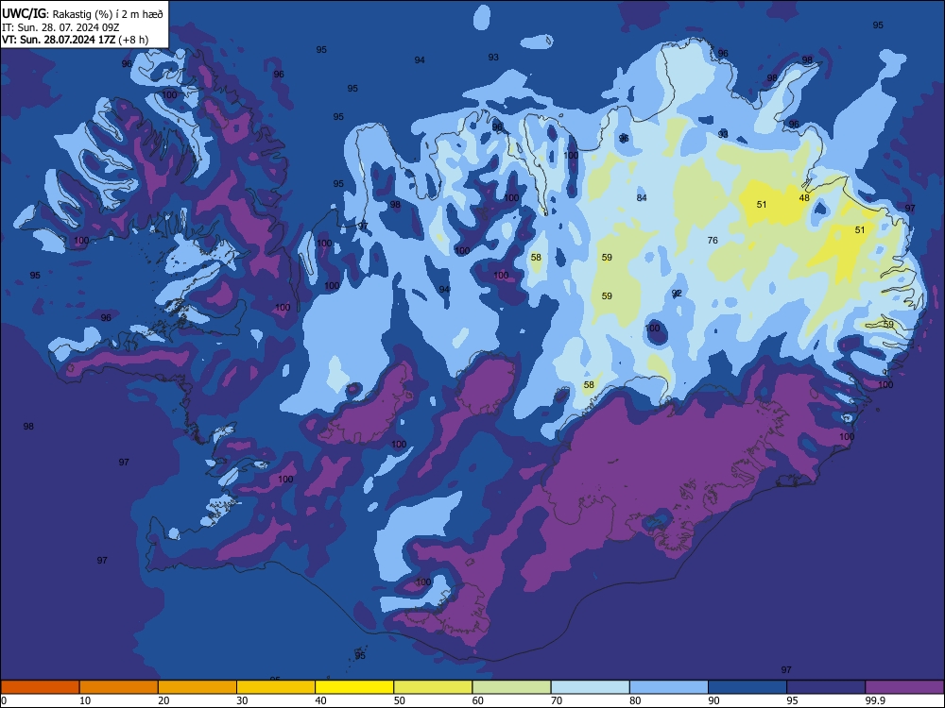Image resolution: width=945 pixels, height=708 pixels.
Task: Click the legend label '70'
Action: (x=557, y=700)
